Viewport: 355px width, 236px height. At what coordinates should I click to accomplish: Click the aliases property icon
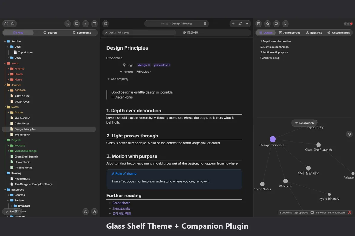point(121,71)
